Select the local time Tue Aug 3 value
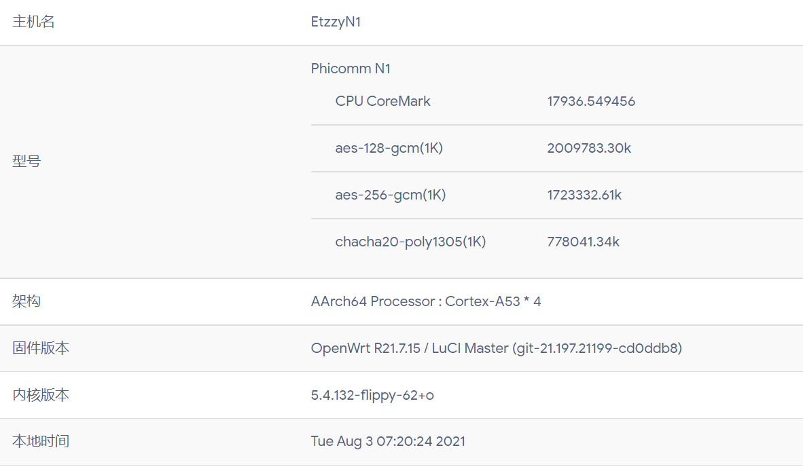This screenshot has height=469, width=803. tap(388, 441)
